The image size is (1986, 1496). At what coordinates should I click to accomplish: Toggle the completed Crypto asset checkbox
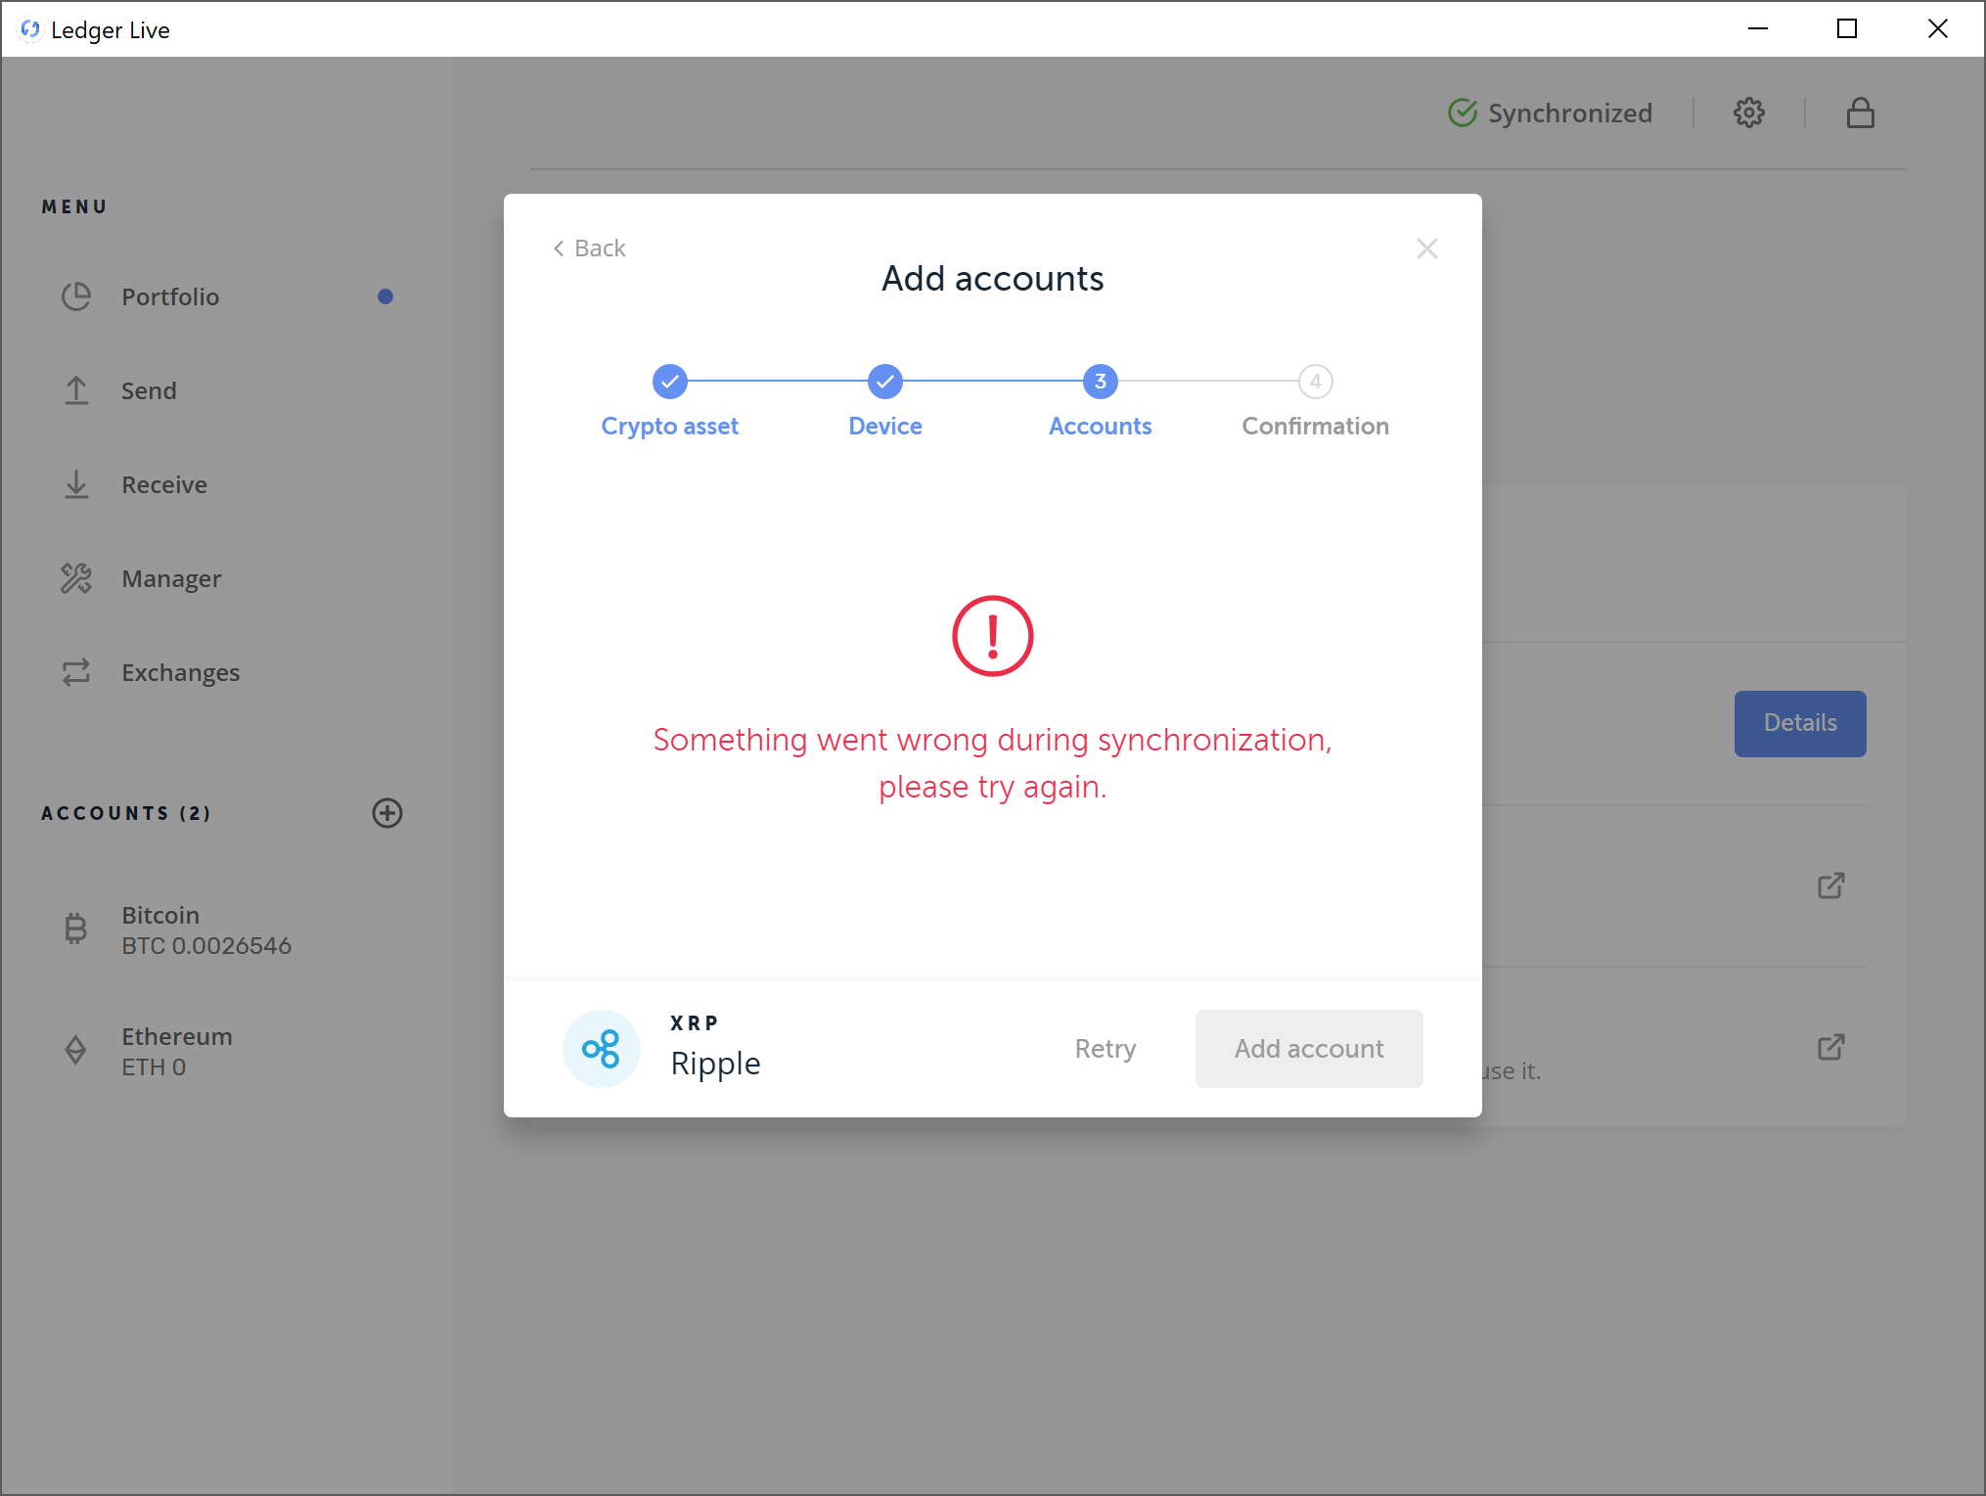(669, 381)
